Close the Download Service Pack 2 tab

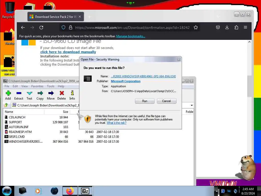tap(80, 17)
